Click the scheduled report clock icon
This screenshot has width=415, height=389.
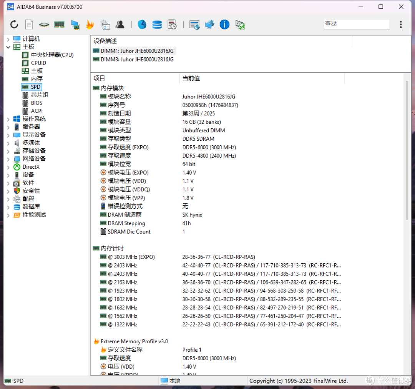point(172,25)
